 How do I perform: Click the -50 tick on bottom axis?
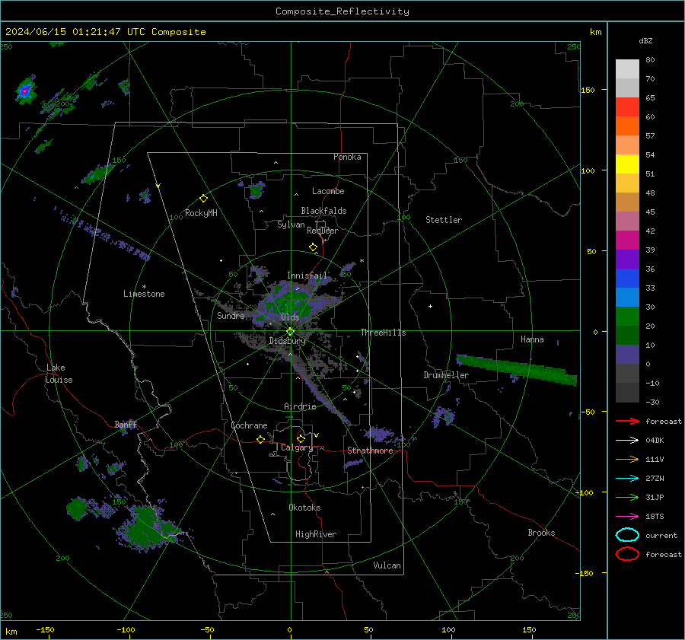click(208, 629)
